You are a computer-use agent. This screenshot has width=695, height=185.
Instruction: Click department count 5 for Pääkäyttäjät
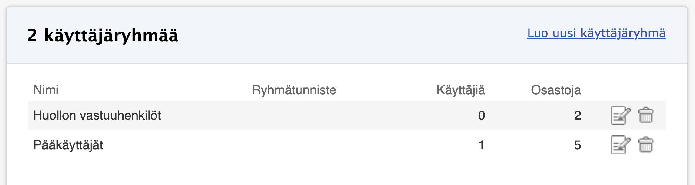point(578,145)
